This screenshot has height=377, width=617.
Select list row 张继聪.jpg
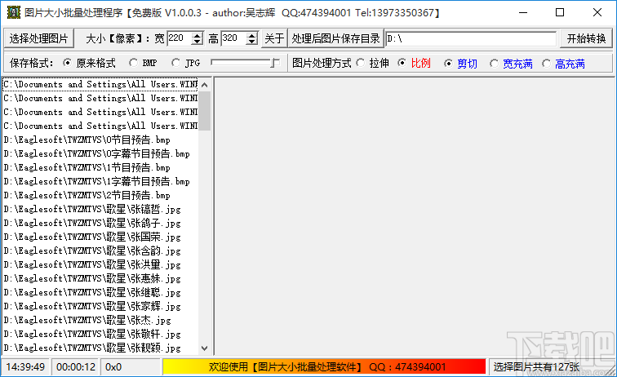click(100, 292)
